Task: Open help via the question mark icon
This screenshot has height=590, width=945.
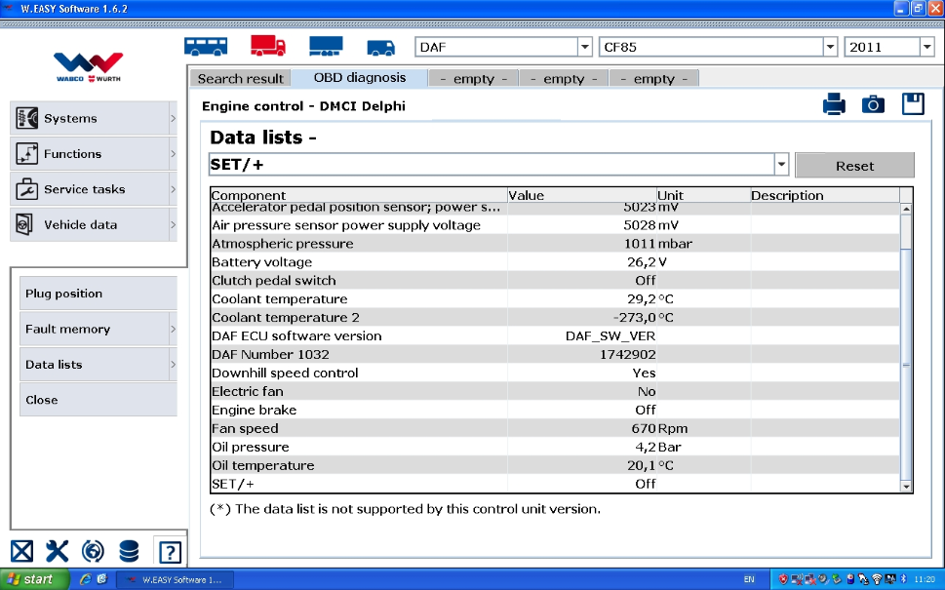Action: pyautogui.click(x=170, y=552)
